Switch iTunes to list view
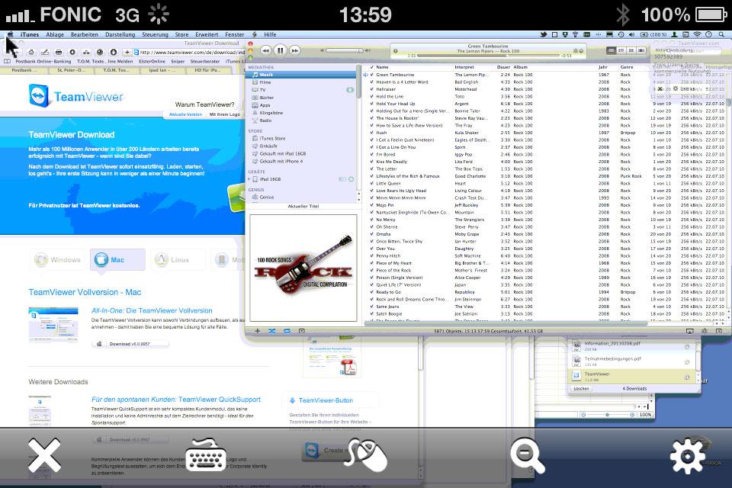The image size is (732, 488). tap(611, 50)
